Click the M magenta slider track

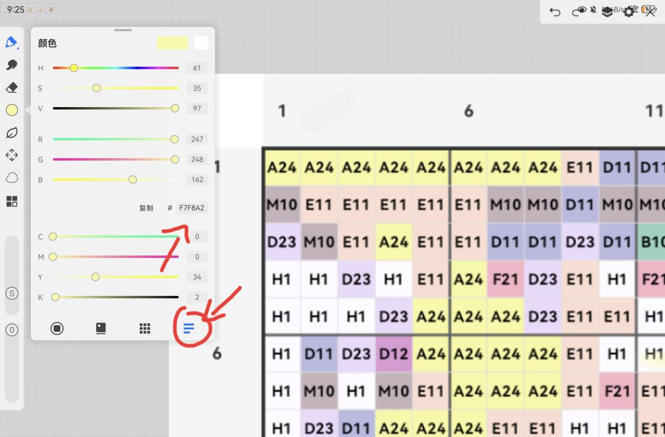[x=115, y=257]
